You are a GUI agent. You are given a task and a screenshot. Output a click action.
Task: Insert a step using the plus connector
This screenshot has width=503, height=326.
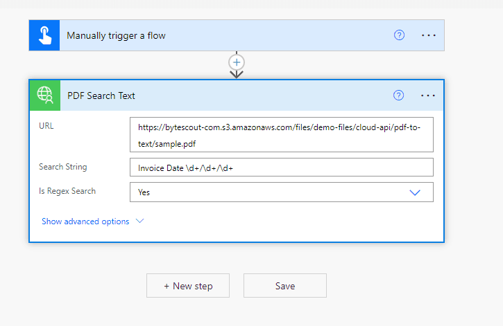tap(237, 62)
